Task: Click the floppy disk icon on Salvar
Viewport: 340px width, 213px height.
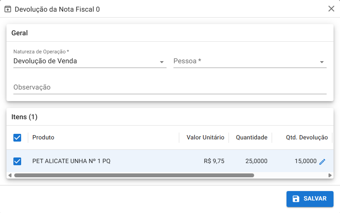Action: (x=296, y=199)
